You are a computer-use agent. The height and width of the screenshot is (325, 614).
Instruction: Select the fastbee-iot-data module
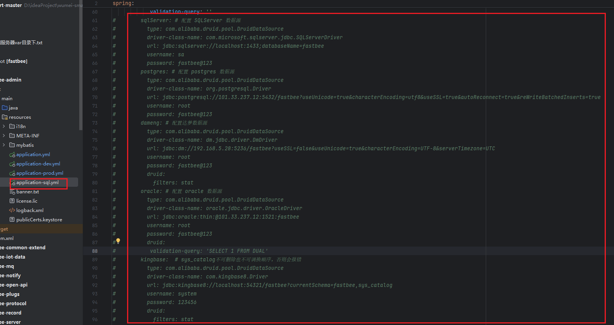[x=14, y=257]
